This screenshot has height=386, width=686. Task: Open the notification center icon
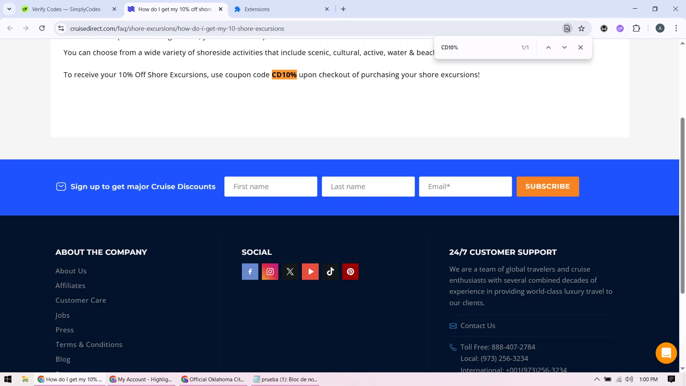671,379
